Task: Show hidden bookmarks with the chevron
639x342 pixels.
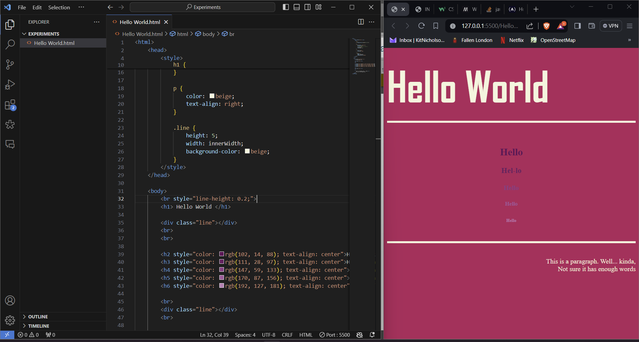Action: click(x=629, y=40)
